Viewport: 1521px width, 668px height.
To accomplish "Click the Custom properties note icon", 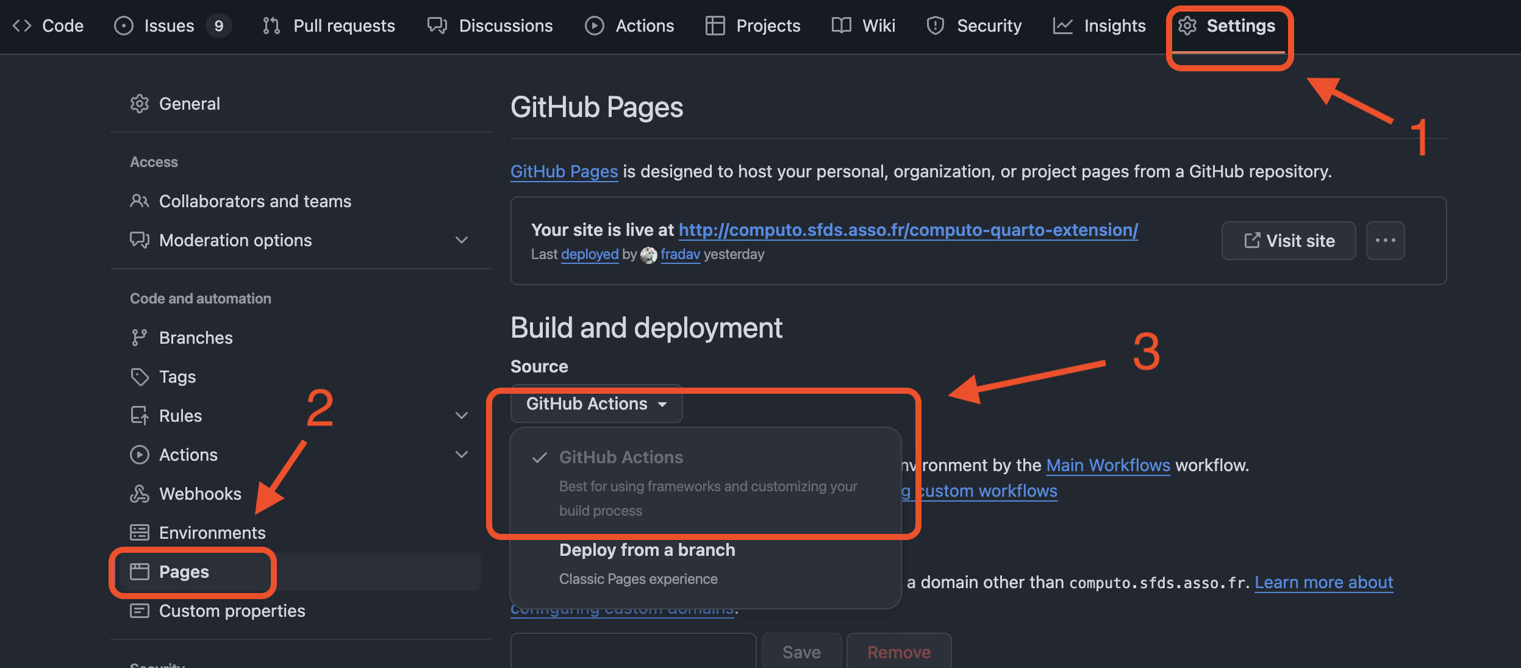I will (x=140, y=611).
